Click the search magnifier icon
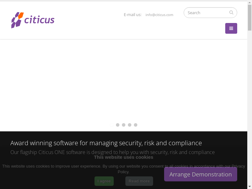 231,13
